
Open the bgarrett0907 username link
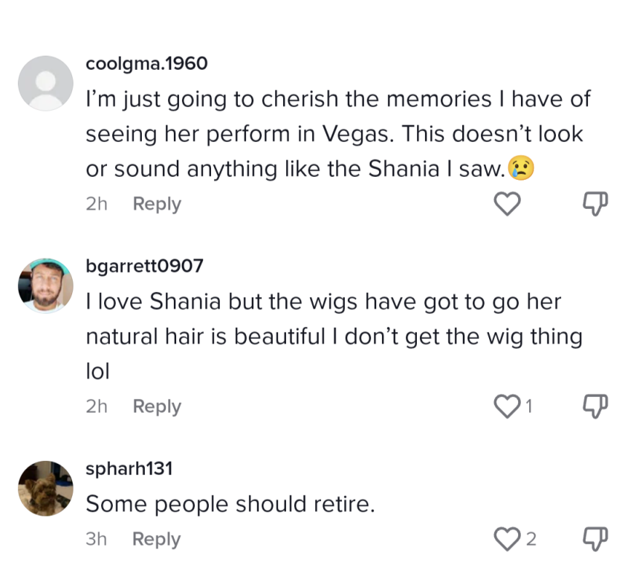(144, 266)
